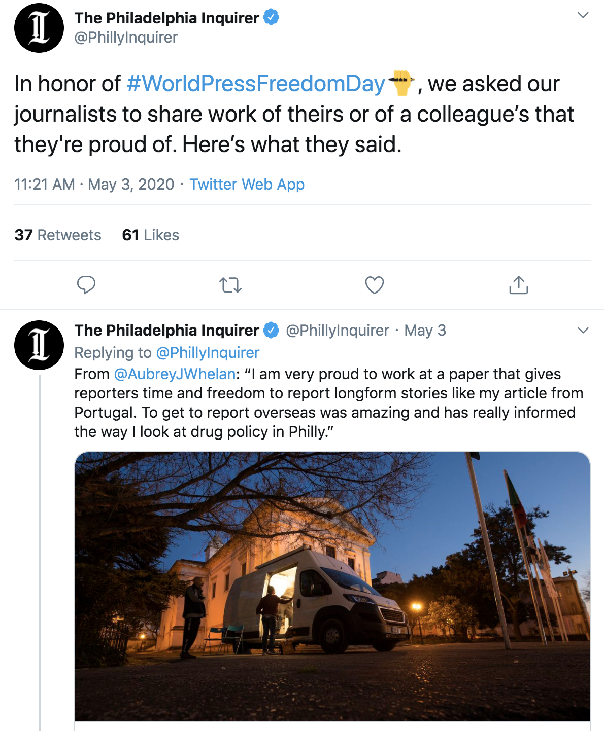Open the share tweet icon

518,285
